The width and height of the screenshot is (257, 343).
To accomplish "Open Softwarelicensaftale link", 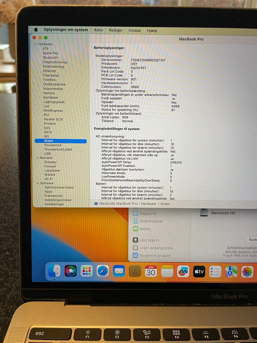I will tap(242, 247).
